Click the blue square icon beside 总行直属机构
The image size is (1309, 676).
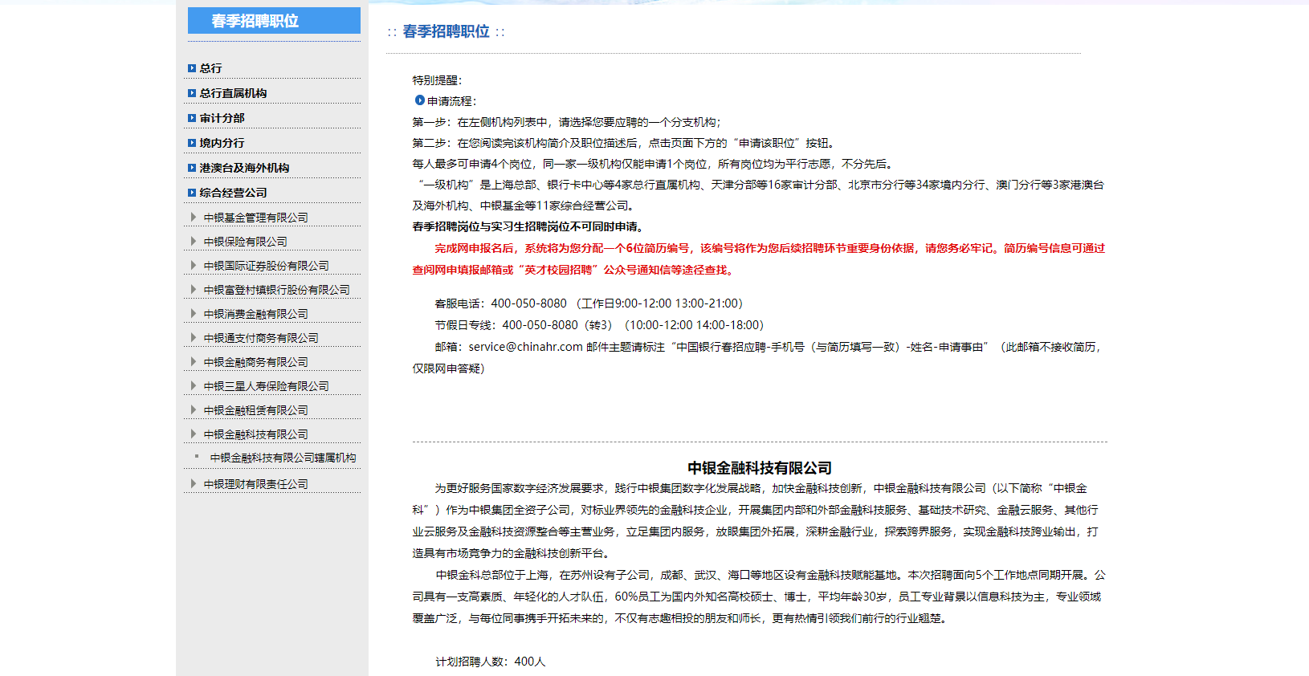click(x=192, y=93)
